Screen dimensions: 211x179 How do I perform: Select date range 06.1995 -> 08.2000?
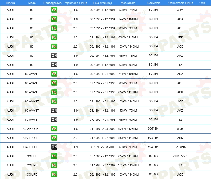pos(103,147)
